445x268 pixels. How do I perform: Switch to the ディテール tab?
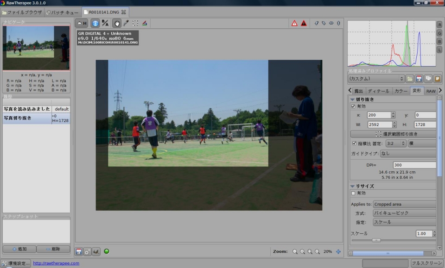pos(378,91)
